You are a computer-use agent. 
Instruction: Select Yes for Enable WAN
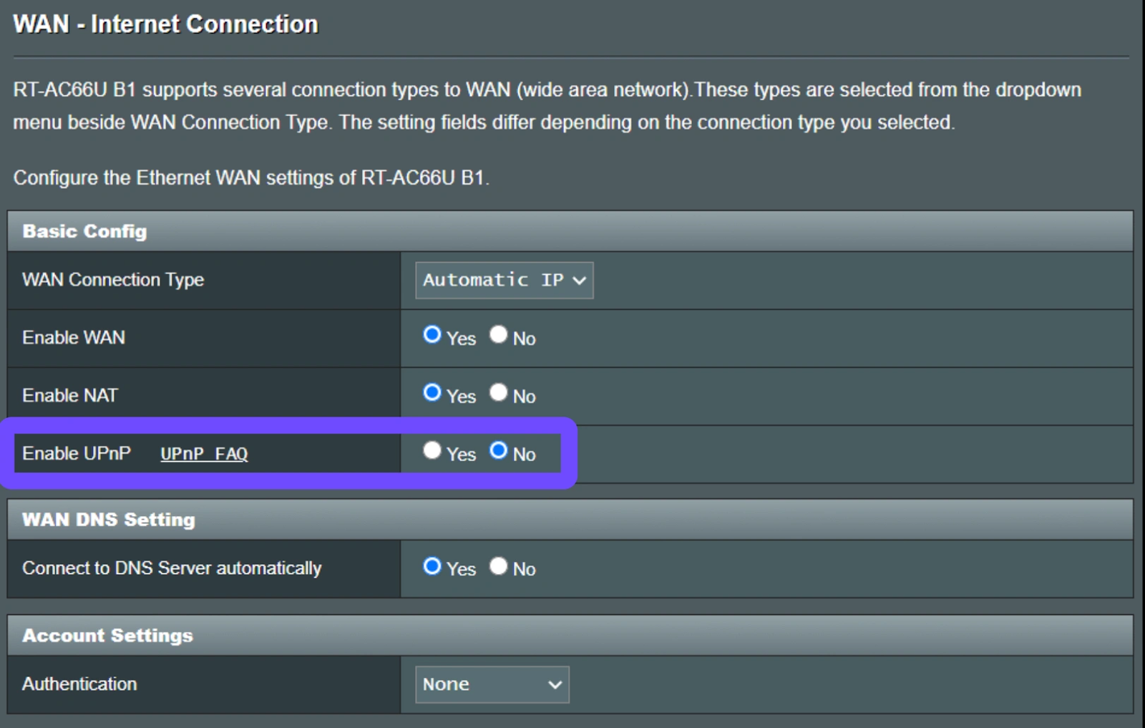pos(432,335)
